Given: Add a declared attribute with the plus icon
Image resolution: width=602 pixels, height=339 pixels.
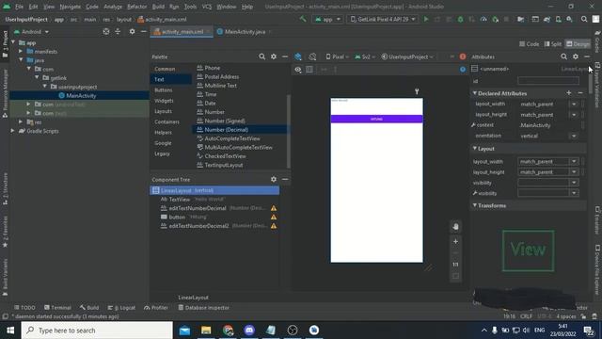Looking at the screenshot, I should coord(568,93).
